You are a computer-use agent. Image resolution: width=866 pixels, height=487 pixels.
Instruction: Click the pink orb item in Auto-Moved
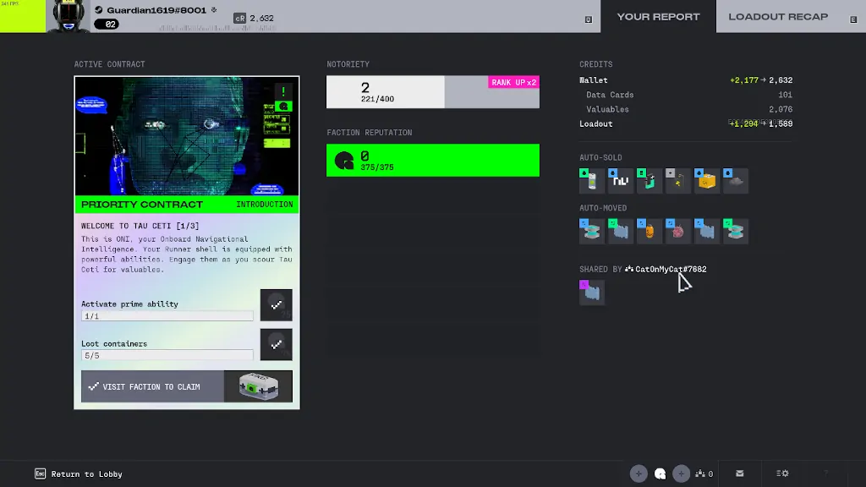[678, 231]
